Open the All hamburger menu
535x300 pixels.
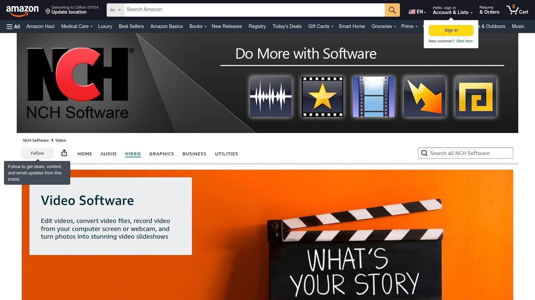(x=13, y=27)
